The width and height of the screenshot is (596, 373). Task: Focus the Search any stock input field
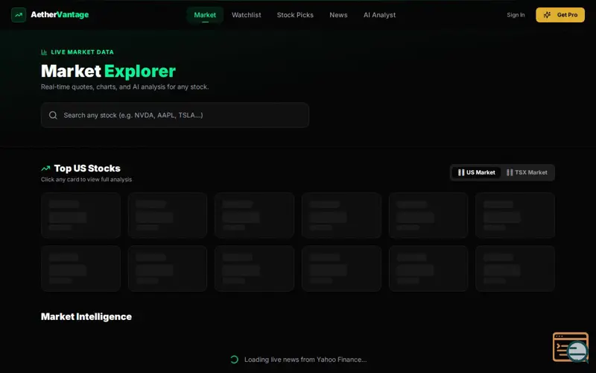(x=175, y=115)
